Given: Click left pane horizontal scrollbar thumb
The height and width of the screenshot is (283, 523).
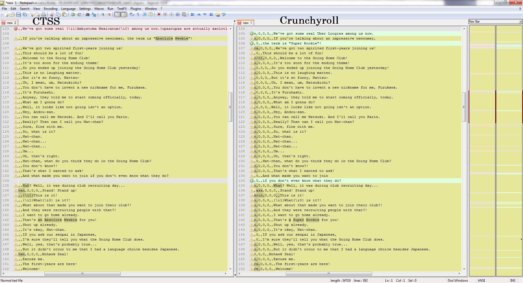Looking at the screenshot, I should [82, 273].
